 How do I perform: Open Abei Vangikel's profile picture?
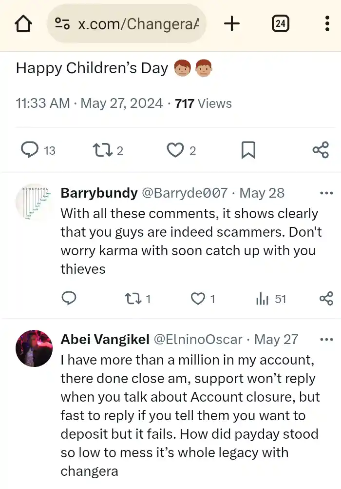pos(34,348)
